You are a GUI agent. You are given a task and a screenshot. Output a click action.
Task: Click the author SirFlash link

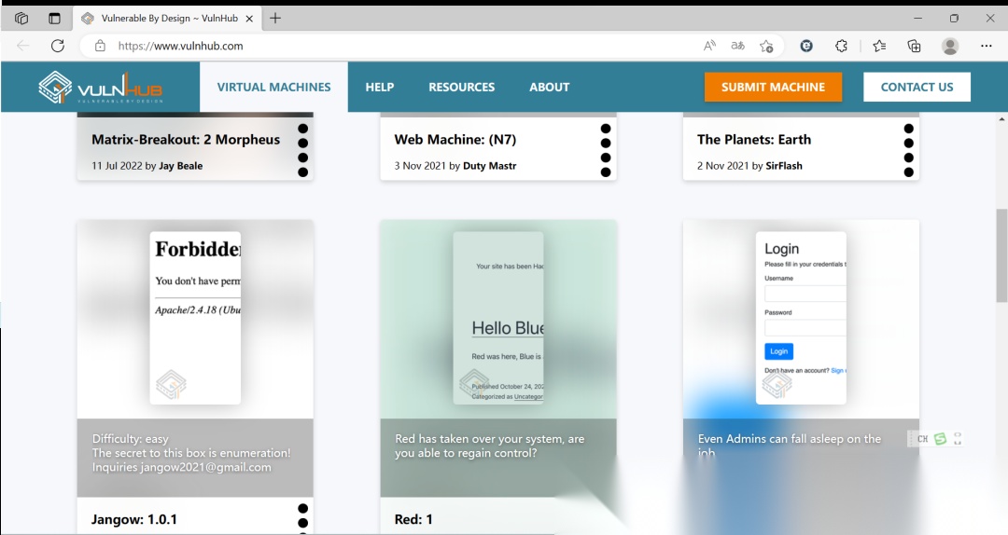point(784,166)
